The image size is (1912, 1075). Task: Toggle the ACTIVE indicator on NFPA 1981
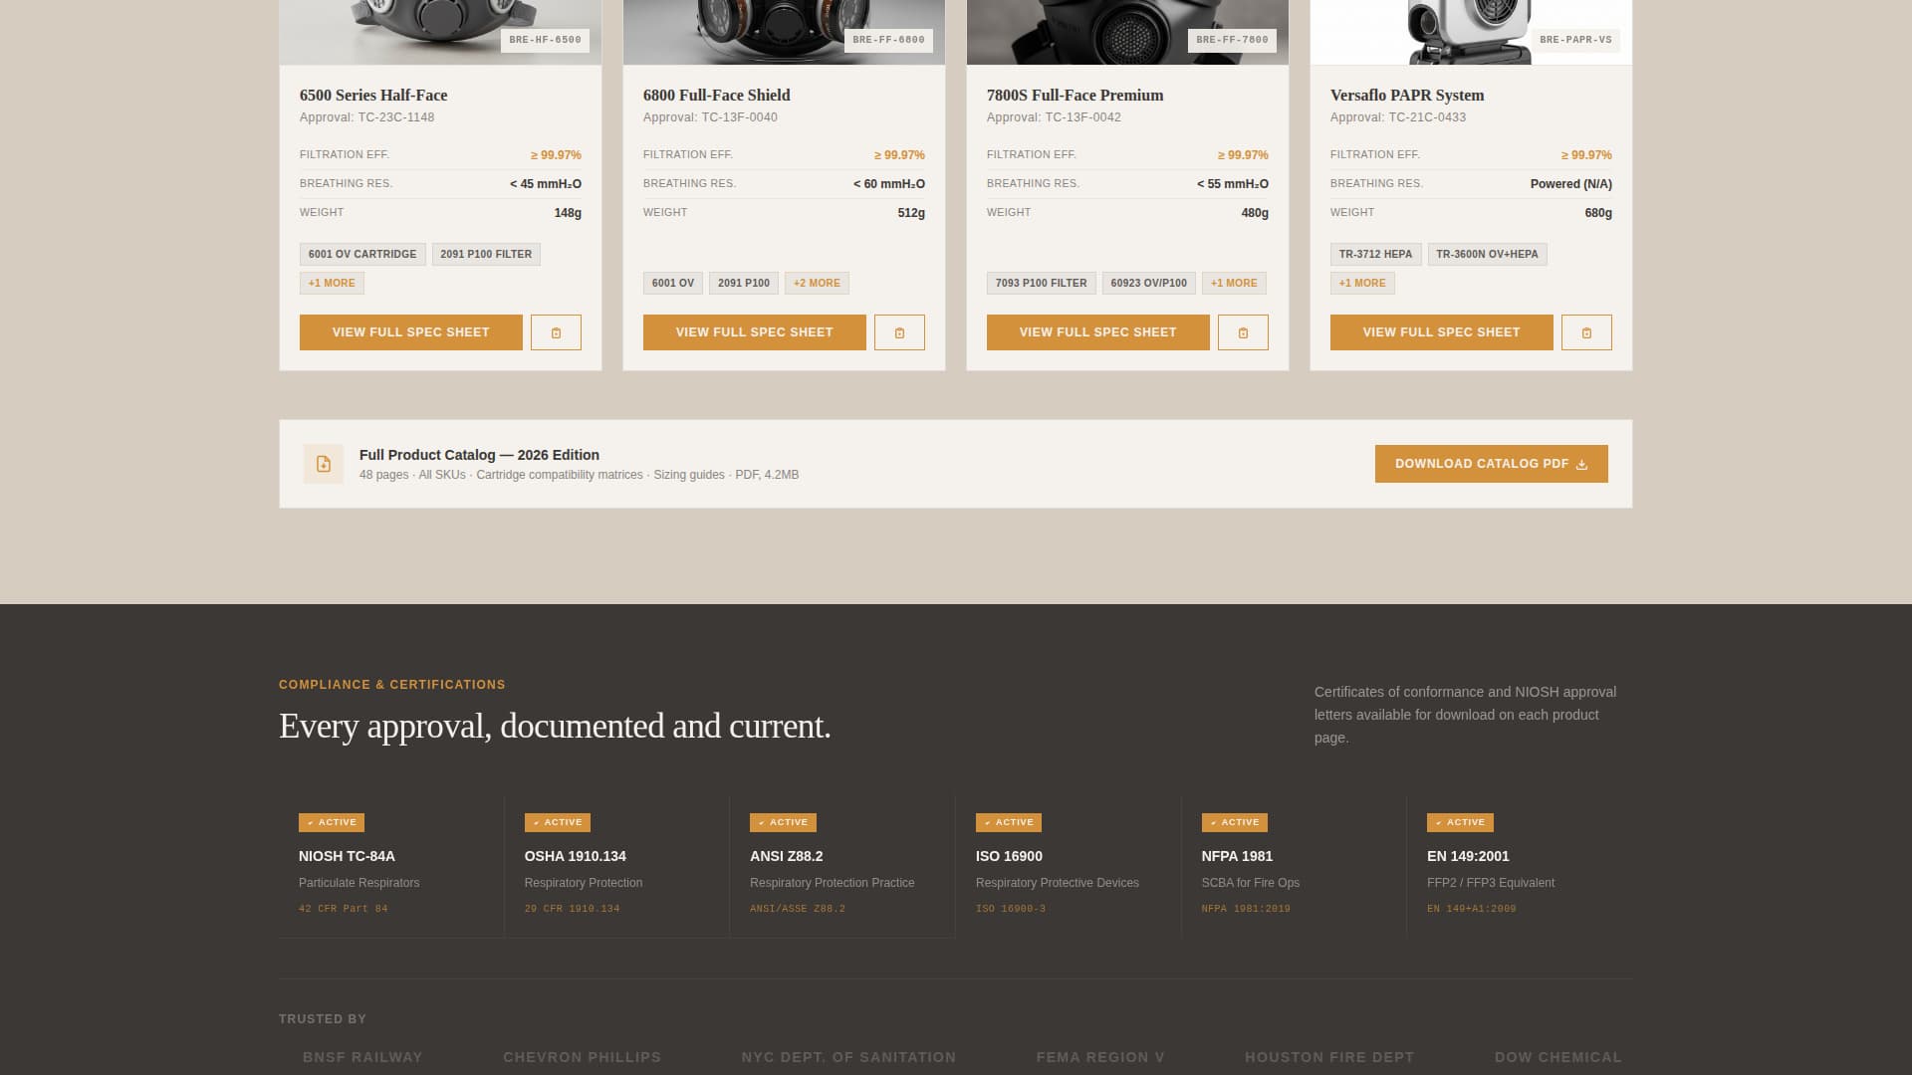pos(1234,822)
